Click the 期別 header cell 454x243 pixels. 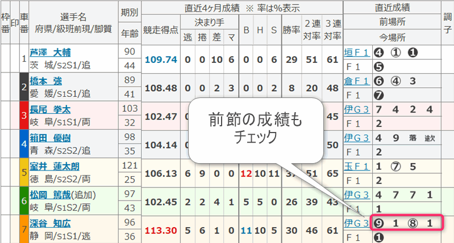(130, 12)
